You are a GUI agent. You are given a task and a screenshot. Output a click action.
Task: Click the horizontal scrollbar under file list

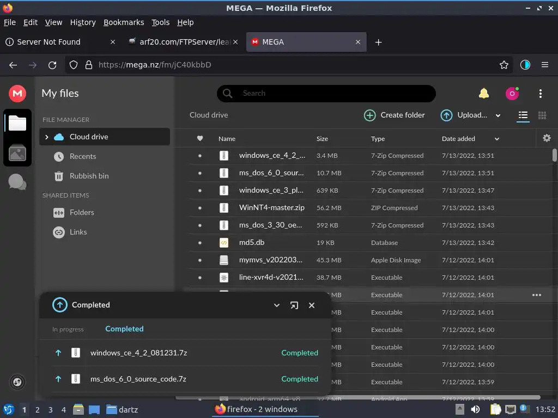pyautogui.click(x=357, y=397)
